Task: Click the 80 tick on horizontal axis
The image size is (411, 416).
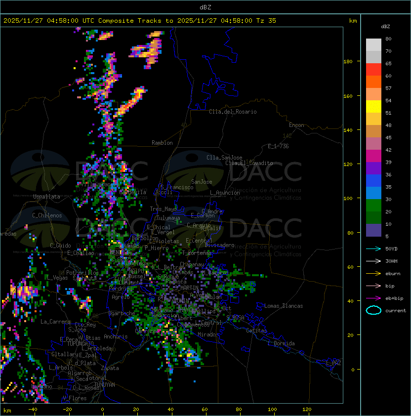Action: pos(239,409)
